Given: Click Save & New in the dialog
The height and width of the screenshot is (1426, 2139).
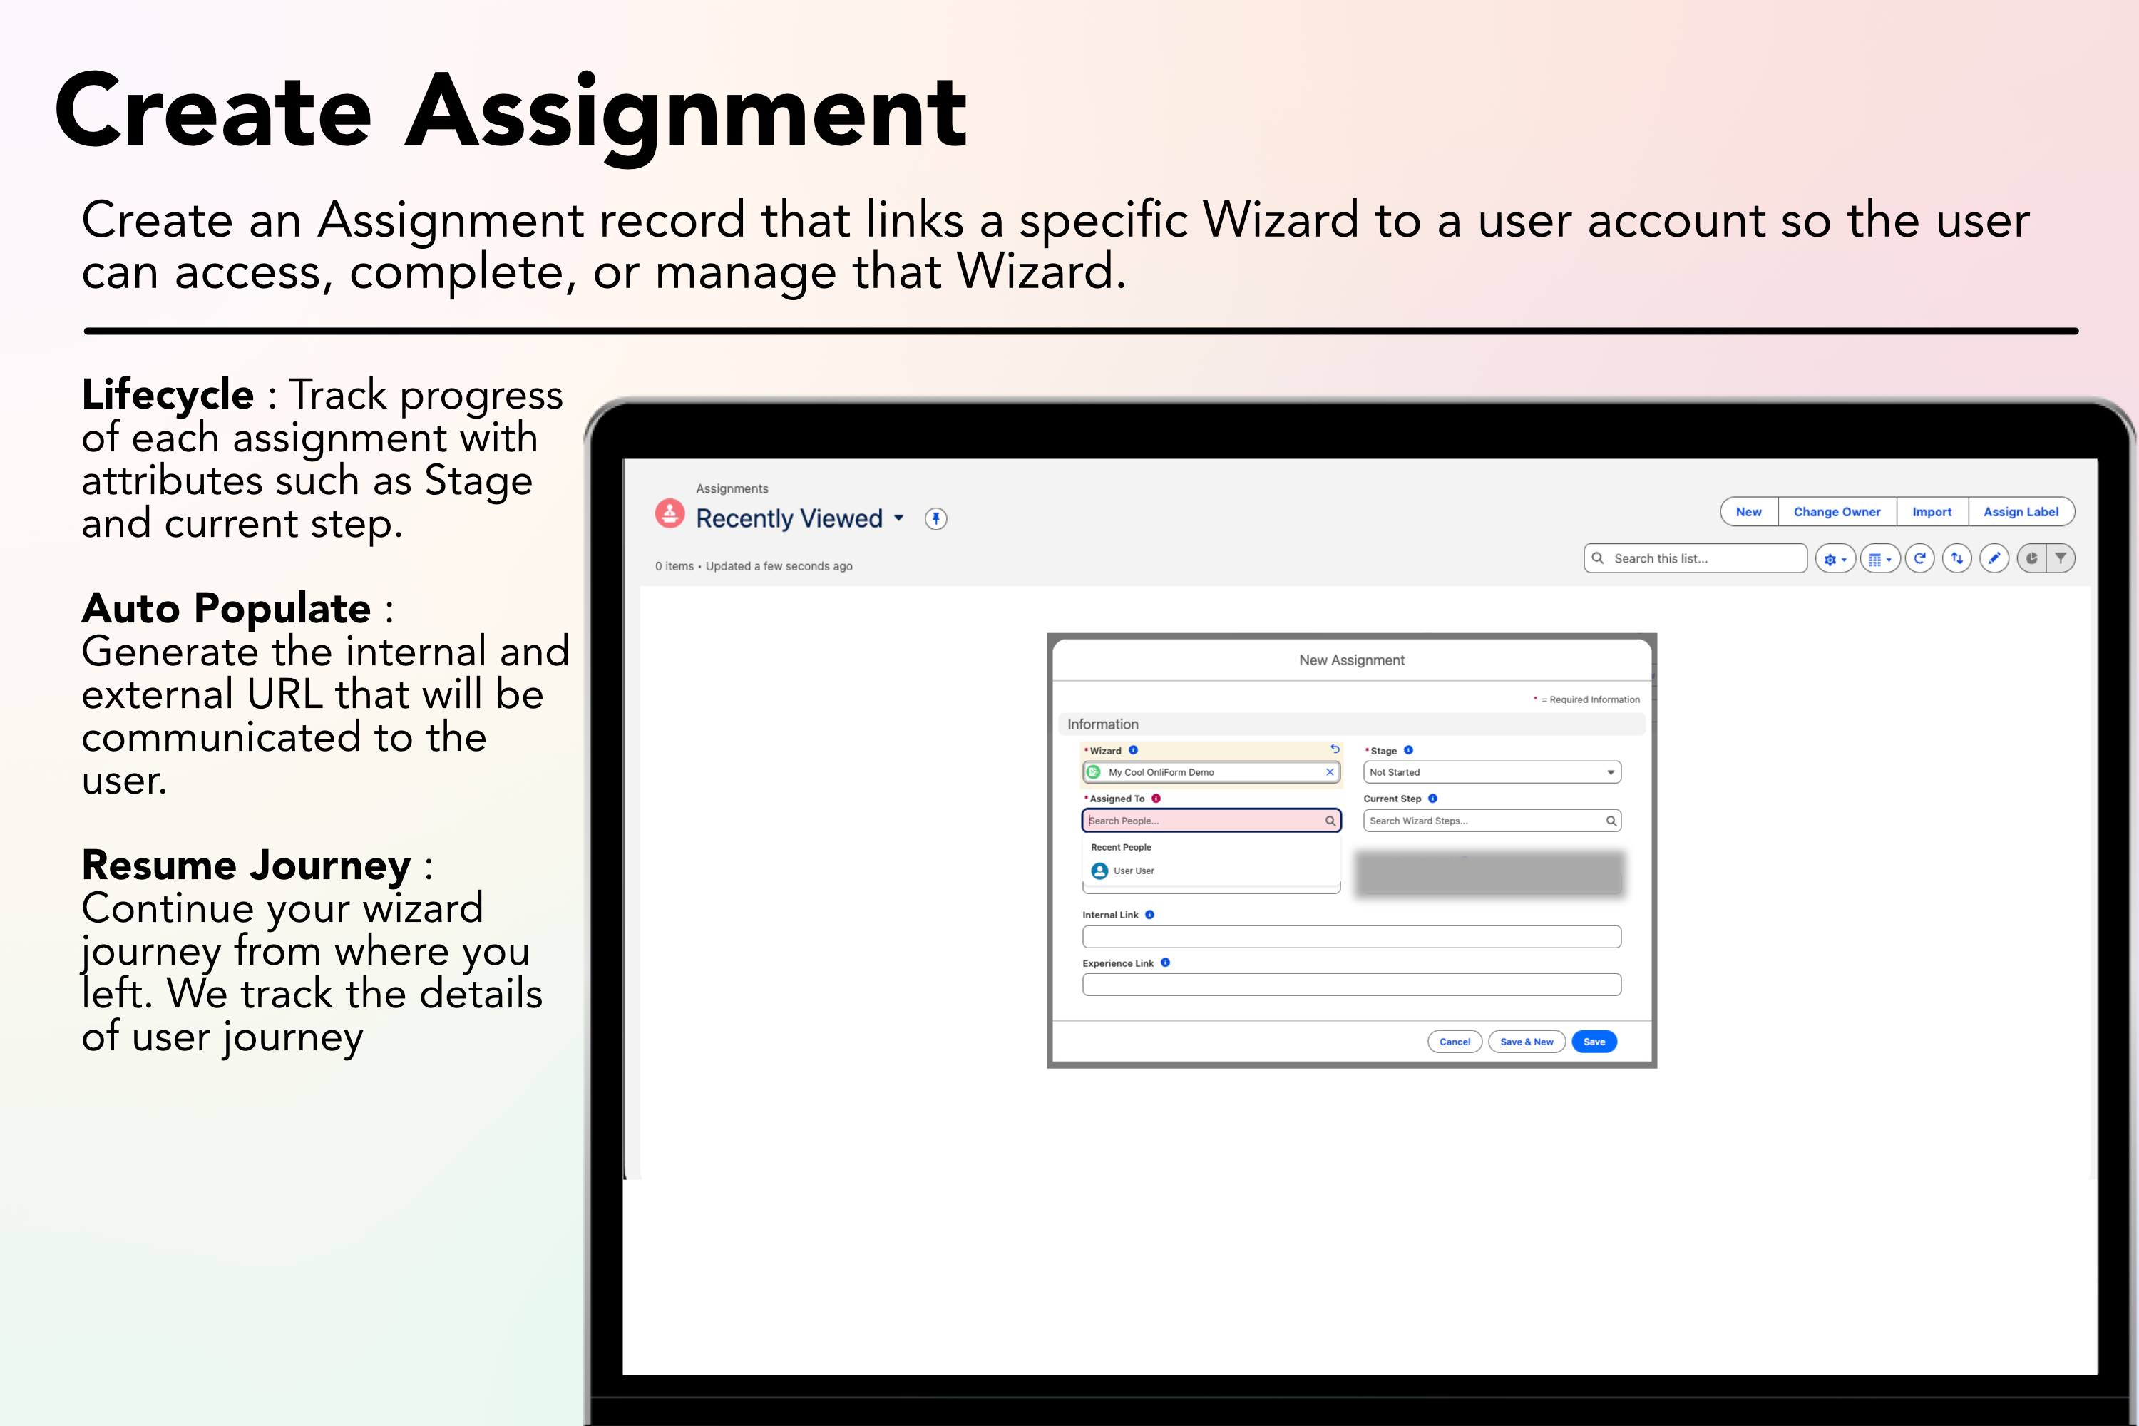Looking at the screenshot, I should click(1527, 1042).
